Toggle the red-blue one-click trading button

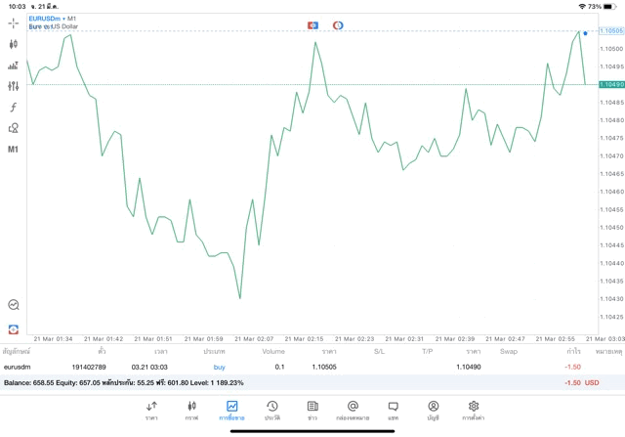pos(312,24)
